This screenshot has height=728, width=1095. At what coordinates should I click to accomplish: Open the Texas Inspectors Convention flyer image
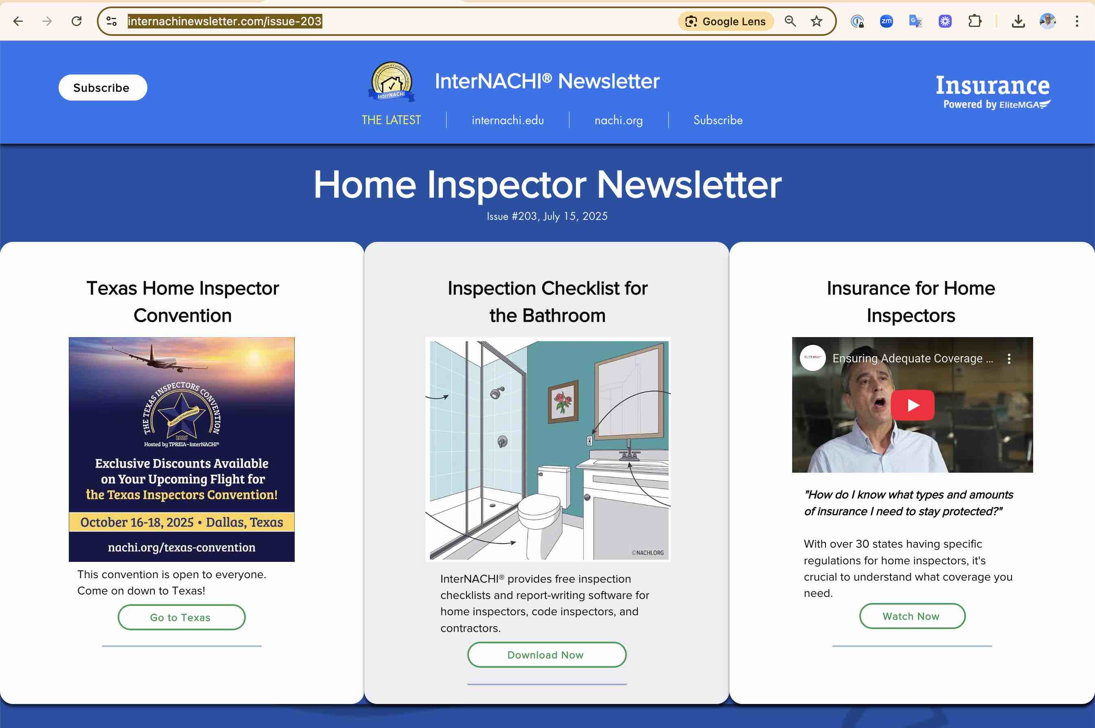(x=182, y=449)
